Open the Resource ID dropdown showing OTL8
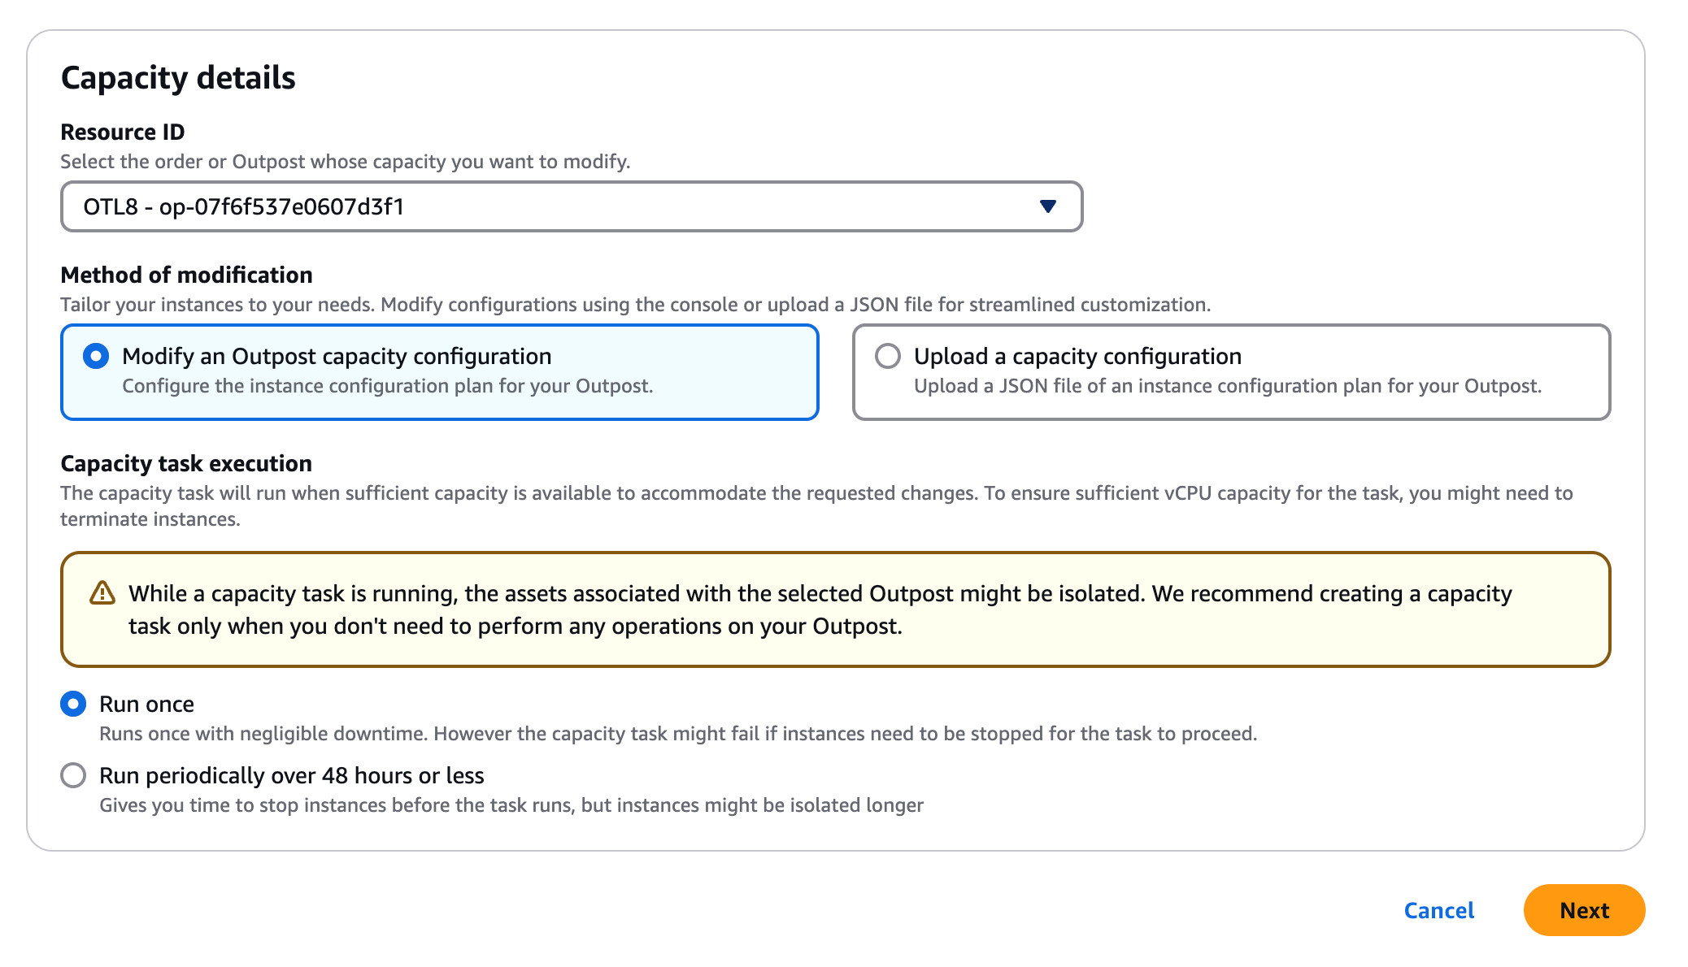This screenshot has width=1688, height=967. point(569,206)
